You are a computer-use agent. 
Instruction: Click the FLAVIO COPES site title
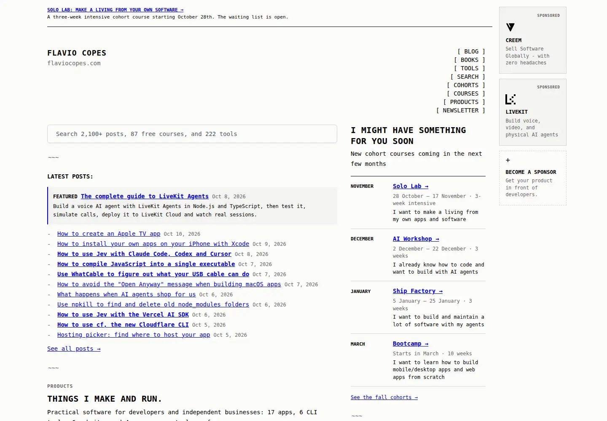coord(77,53)
